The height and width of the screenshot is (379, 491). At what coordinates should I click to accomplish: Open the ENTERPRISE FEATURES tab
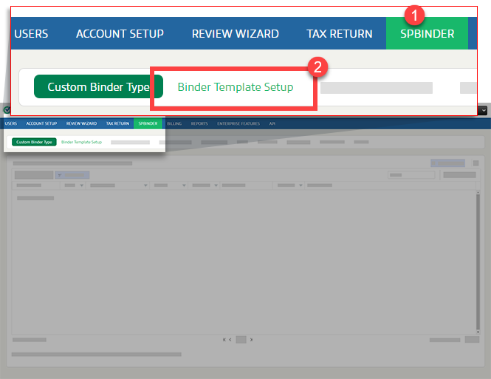tap(238, 123)
